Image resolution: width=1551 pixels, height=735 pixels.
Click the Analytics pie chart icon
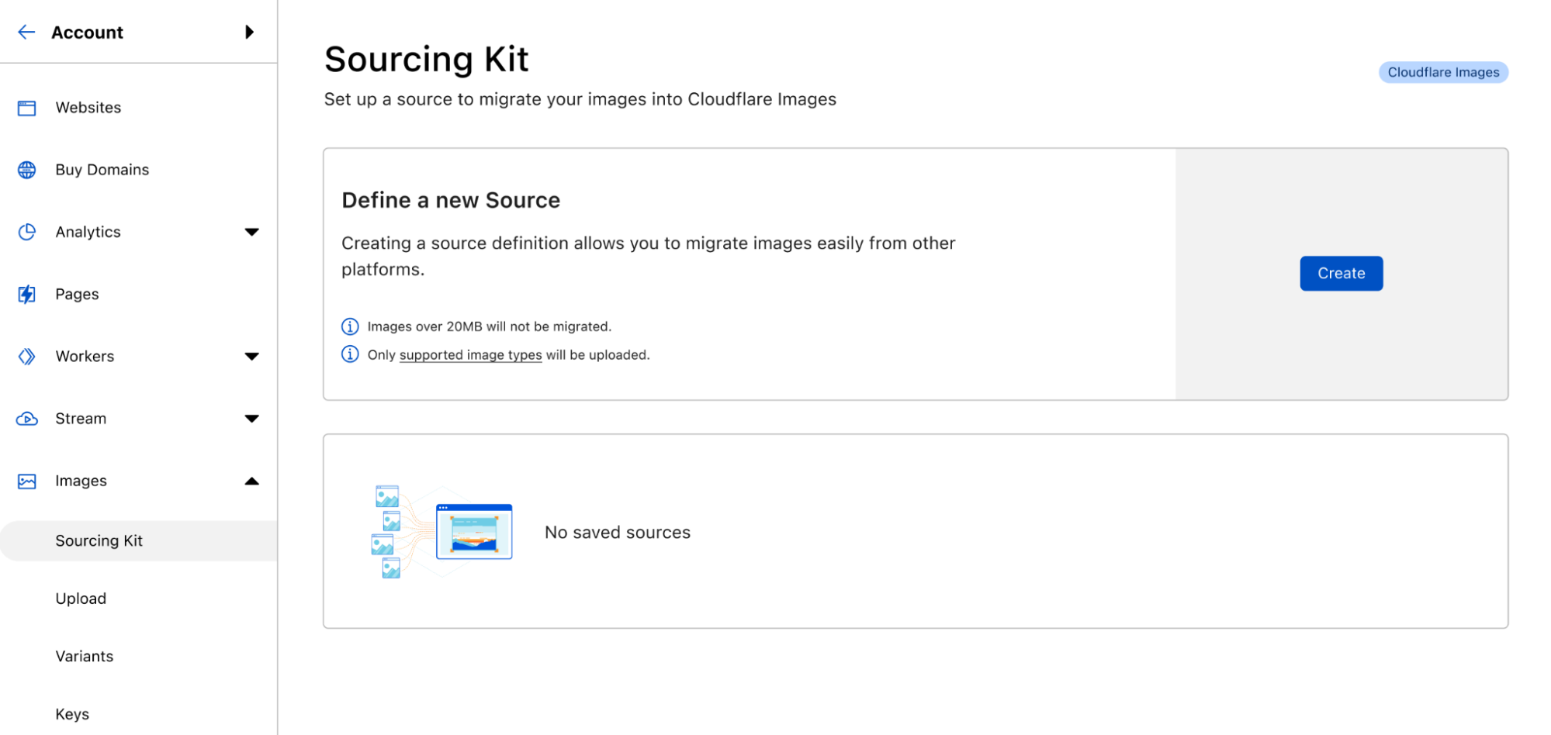coord(26,232)
